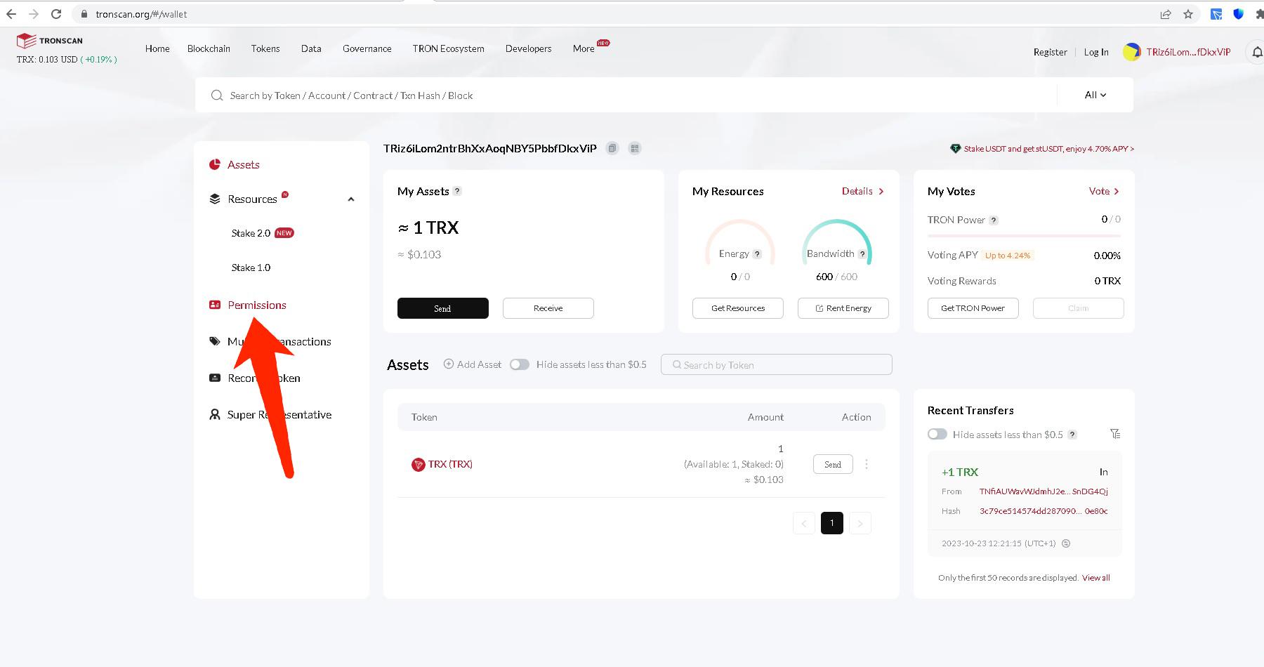This screenshot has height=667, width=1264.
Task: Click the Recent Transfers filter icon
Action: tap(1115, 434)
